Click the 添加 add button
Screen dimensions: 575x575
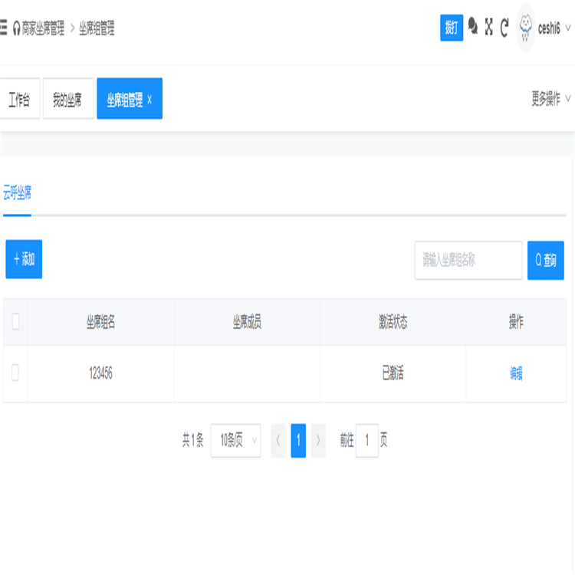[x=24, y=259]
